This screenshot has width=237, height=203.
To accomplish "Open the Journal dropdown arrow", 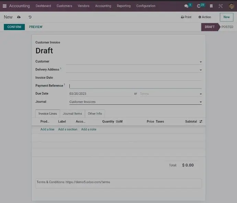I will (201, 102).
